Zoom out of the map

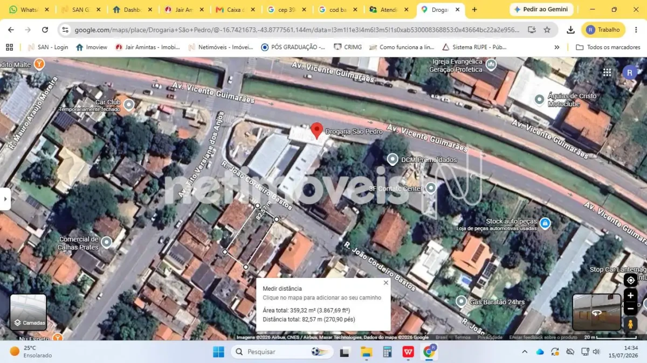coord(630,309)
